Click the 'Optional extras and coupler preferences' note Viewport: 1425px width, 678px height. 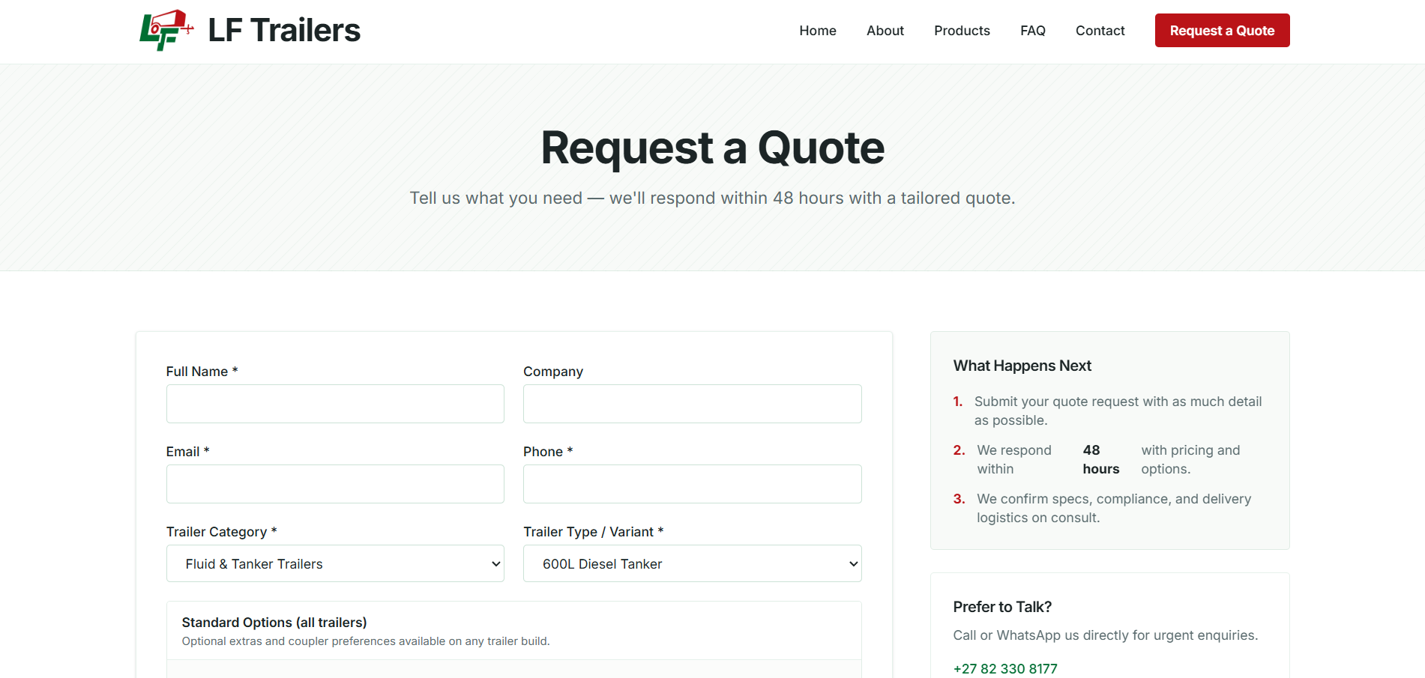pyautogui.click(x=366, y=641)
